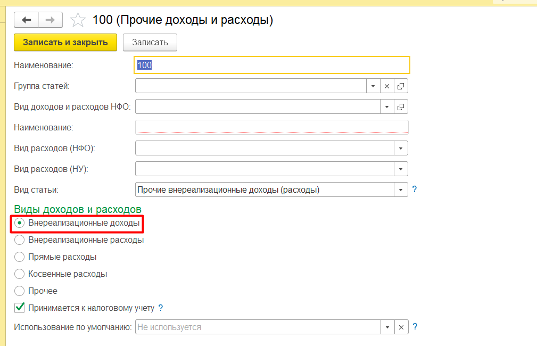Clear the Использование по умолчанию field
Image resolution: width=537 pixels, height=346 pixels.
coord(401,327)
